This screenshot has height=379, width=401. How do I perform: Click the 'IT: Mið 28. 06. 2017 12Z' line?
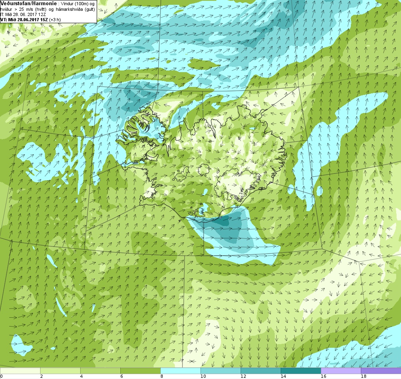click(23, 14)
